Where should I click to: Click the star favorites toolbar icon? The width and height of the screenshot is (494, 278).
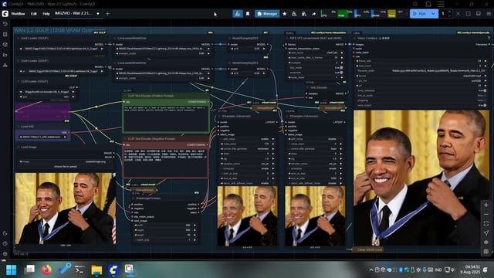[x=285, y=14]
